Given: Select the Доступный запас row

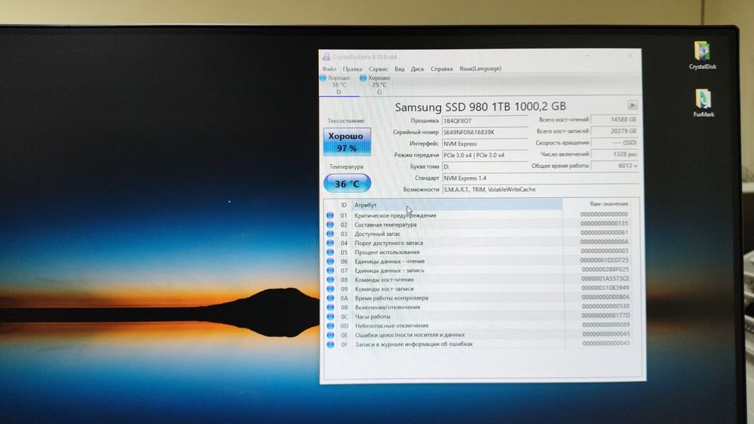Looking at the screenshot, I should click(479, 233).
